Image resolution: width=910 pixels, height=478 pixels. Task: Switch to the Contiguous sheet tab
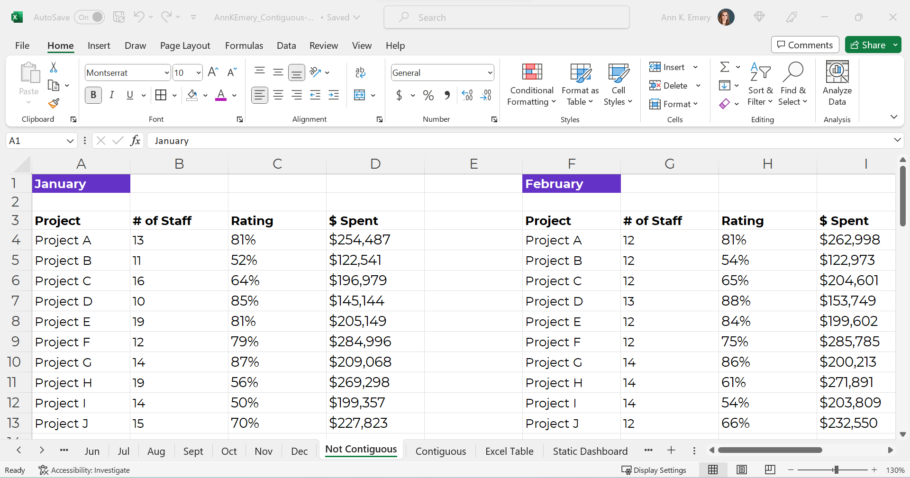pos(441,451)
